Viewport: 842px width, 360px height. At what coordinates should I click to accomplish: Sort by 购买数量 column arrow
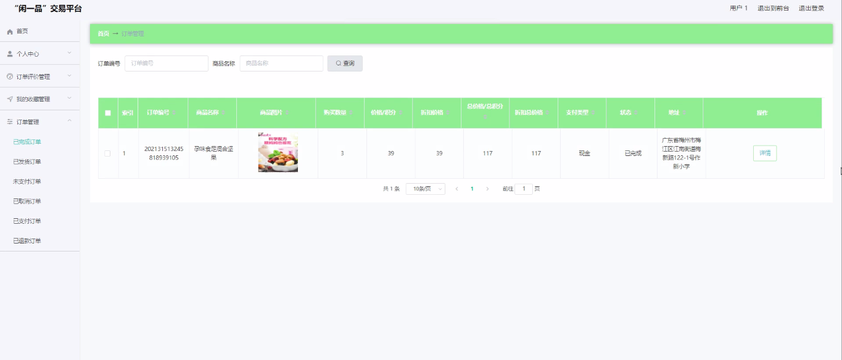(352, 113)
